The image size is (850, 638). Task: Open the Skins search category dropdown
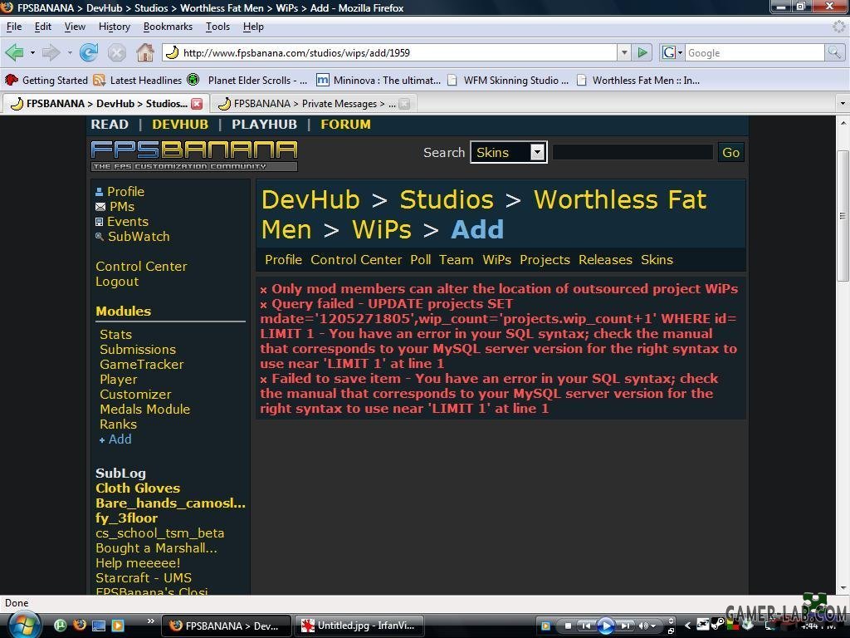pos(508,153)
